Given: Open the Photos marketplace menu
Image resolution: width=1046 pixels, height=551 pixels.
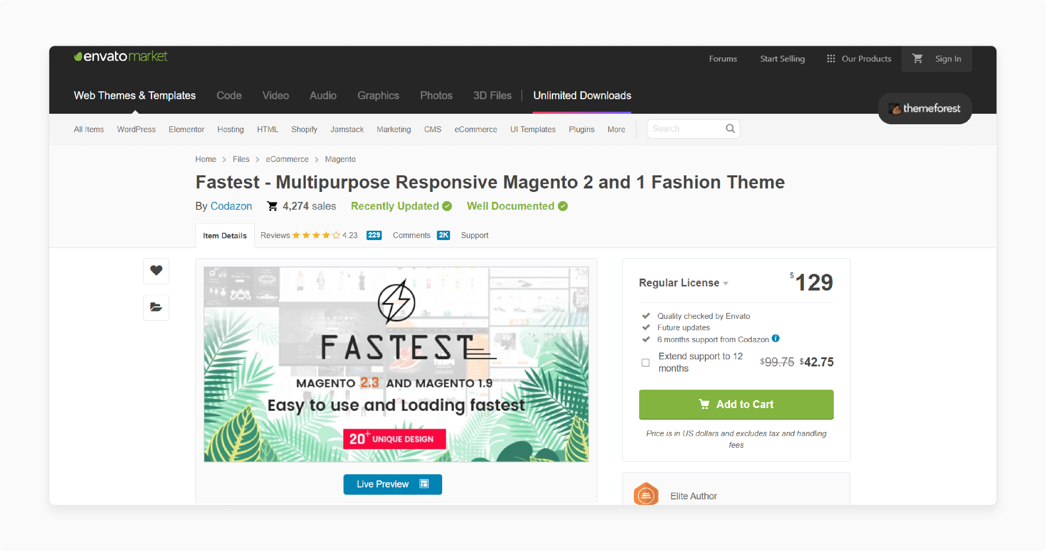Looking at the screenshot, I should (436, 96).
